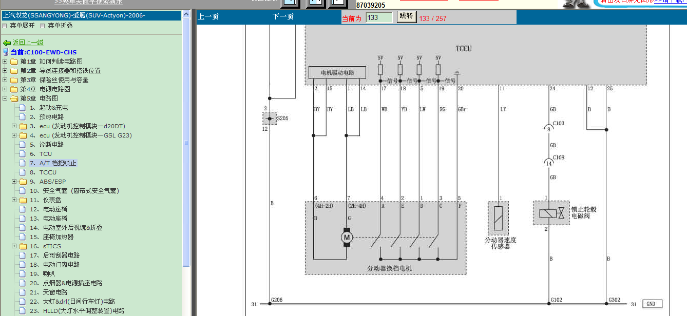
Task: Open 5、诊断电路 diagram
Action: pos(47,145)
